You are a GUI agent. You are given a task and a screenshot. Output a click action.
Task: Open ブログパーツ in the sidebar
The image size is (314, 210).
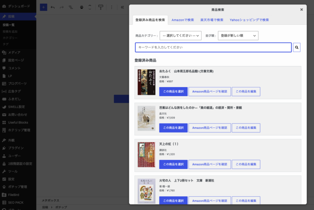pos(18,83)
